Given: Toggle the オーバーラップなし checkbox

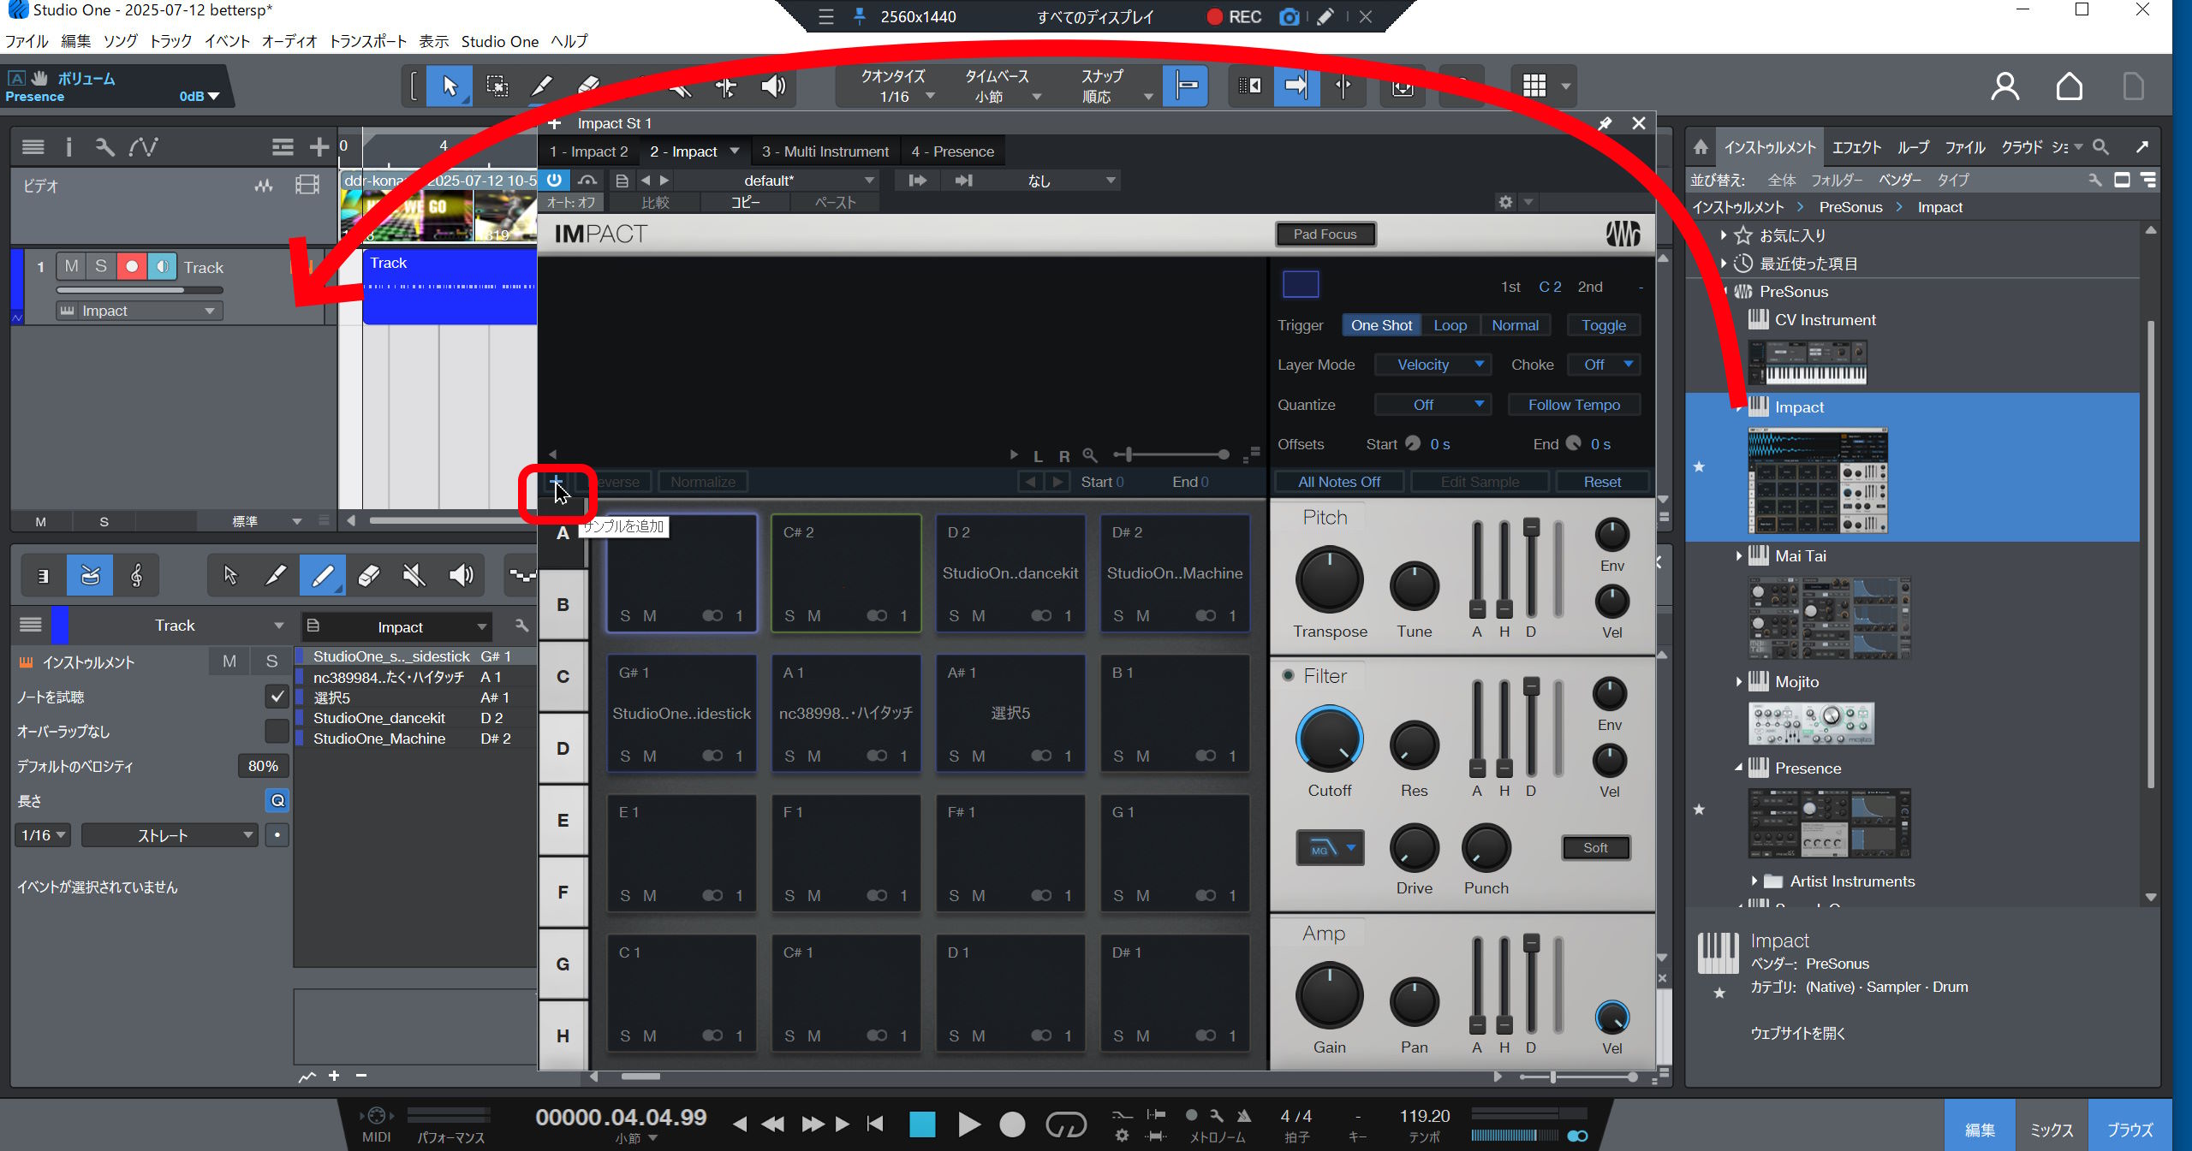Looking at the screenshot, I should pos(277,731).
